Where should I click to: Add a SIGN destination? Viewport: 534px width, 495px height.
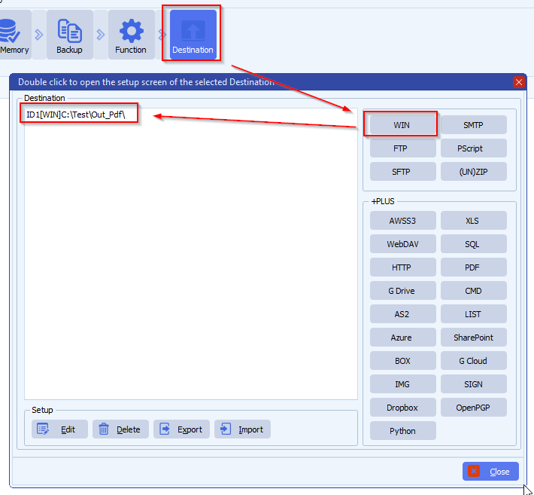pyautogui.click(x=473, y=384)
